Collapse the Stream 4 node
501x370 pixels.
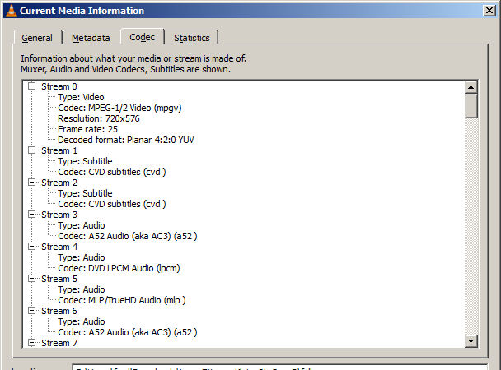click(x=31, y=247)
